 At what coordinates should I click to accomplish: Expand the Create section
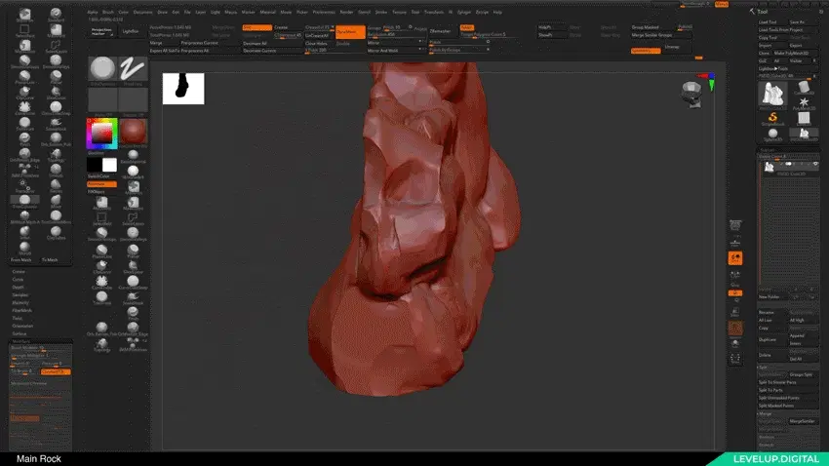coord(19,272)
